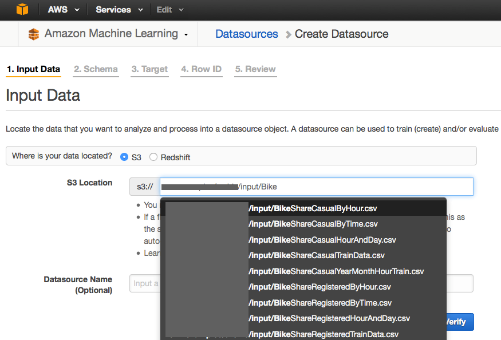Pick BikeShareCasualYearMonthHourTrain.csv suggestion
Image resolution: width=501 pixels, height=340 pixels.
click(x=303, y=271)
